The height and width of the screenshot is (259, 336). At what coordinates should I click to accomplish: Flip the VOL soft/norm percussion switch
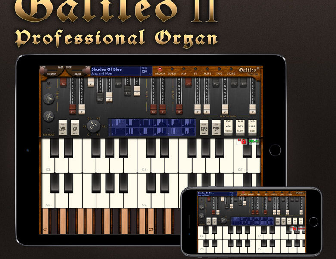[x=228, y=128]
